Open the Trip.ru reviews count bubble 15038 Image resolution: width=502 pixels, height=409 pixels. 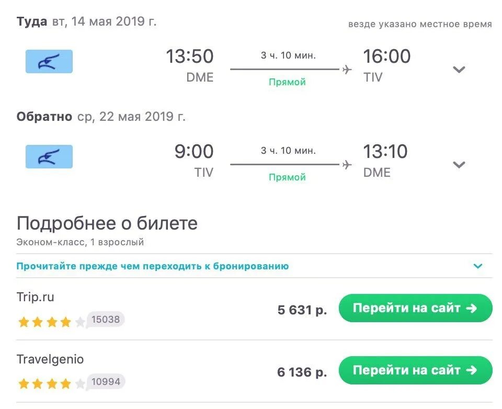coord(105,320)
